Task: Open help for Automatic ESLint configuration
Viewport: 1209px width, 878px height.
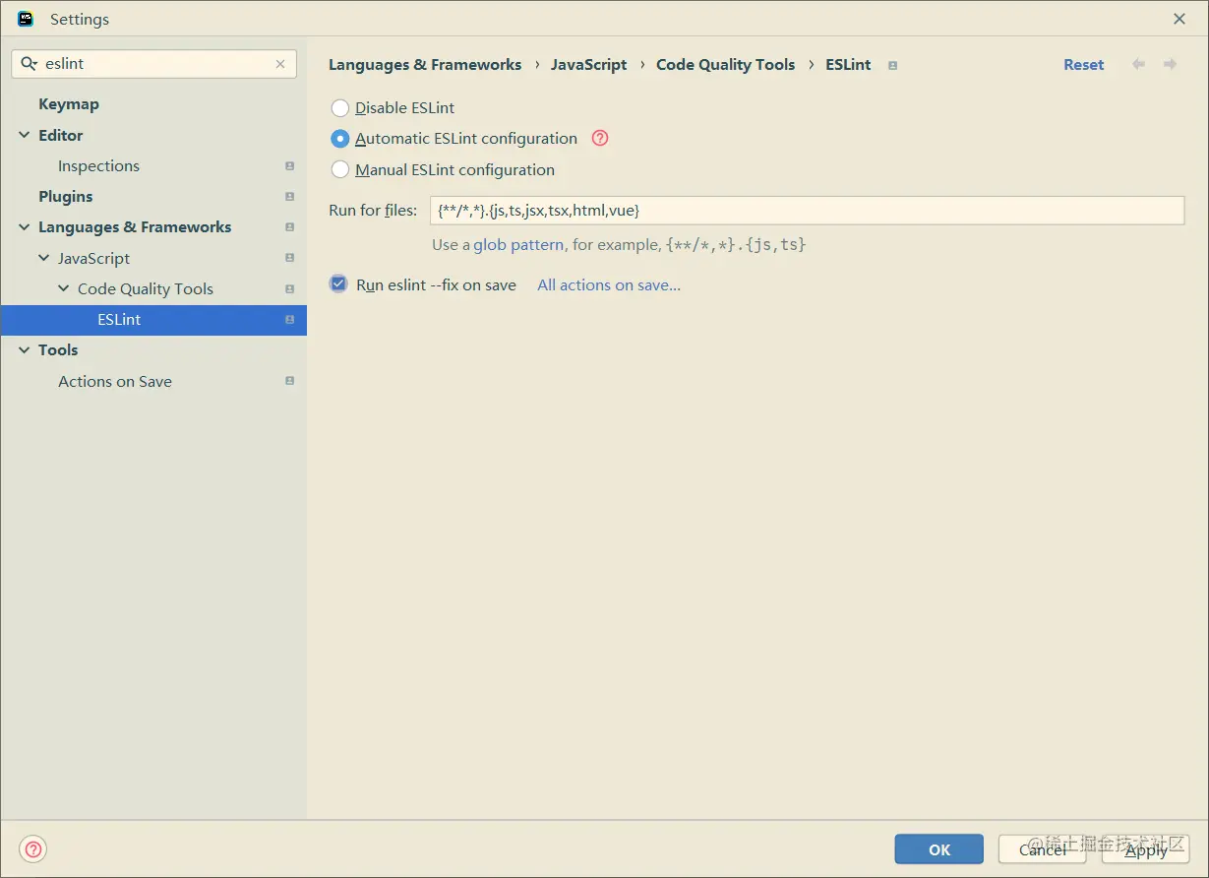Action: [600, 138]
